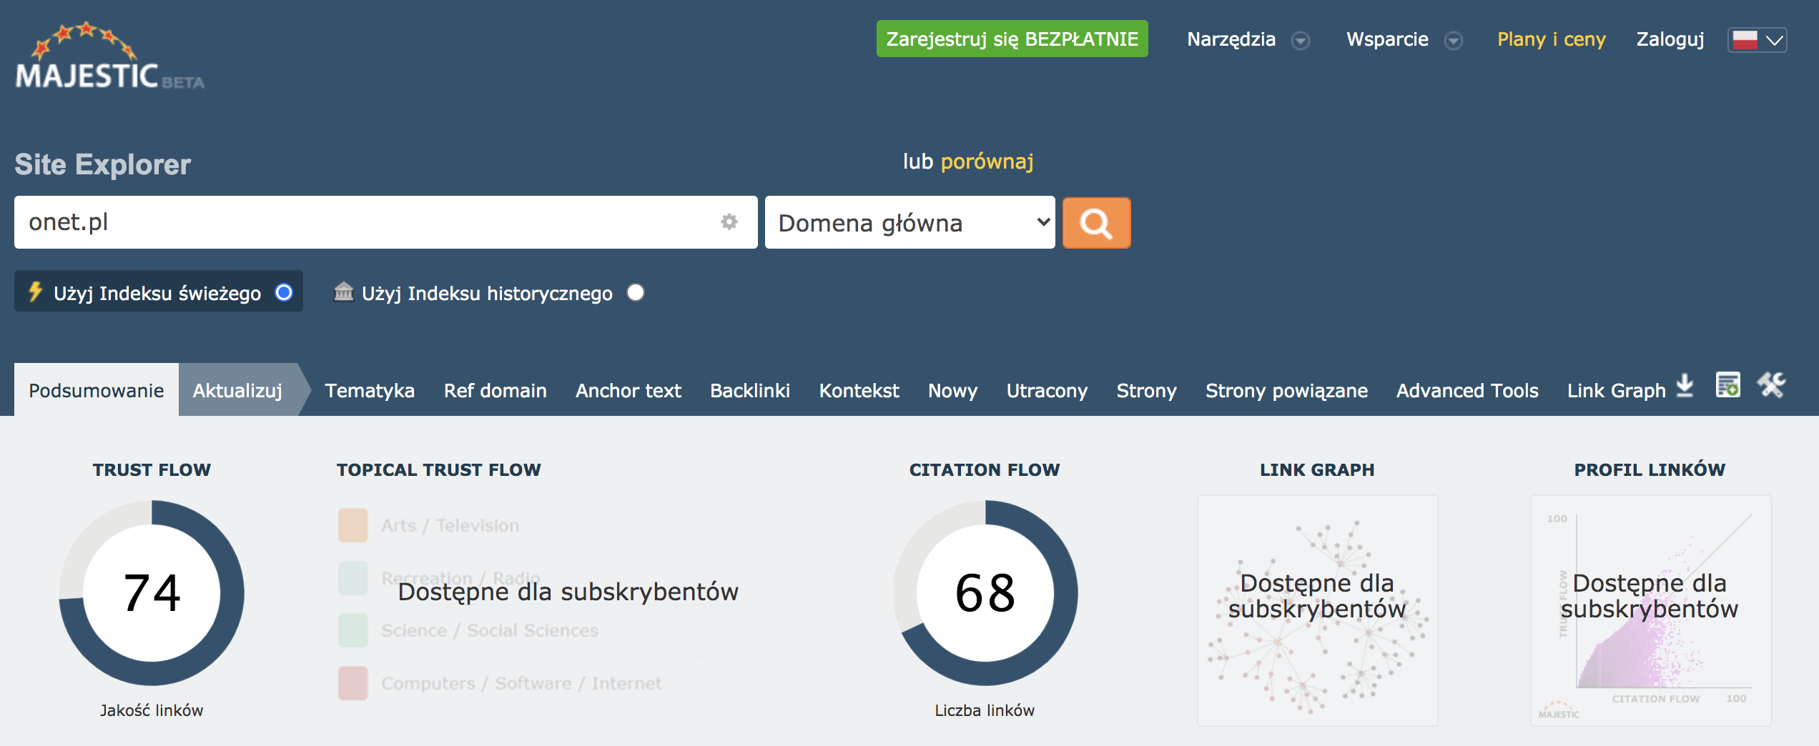1819x746 pixels.
Task: Expand the Narzędzia menu arrow
Action: (1301, 41)
